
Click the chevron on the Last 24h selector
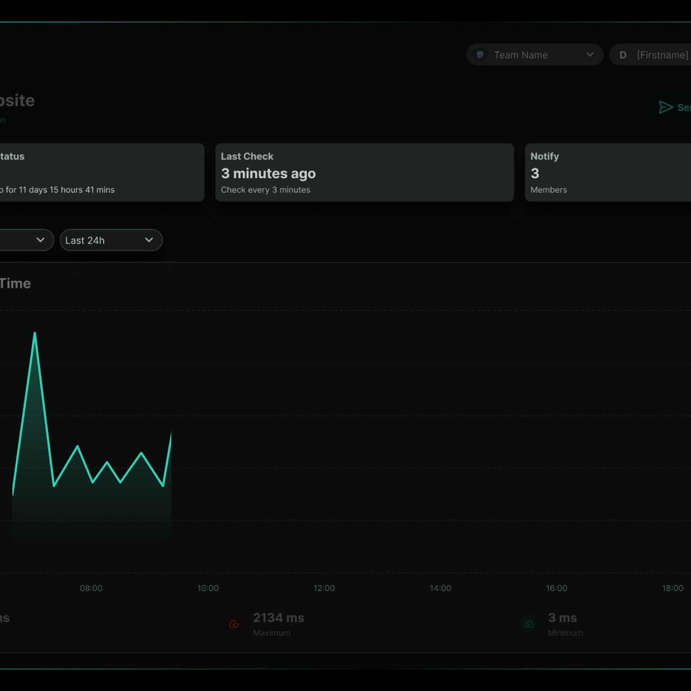click(x=149, y=240)
